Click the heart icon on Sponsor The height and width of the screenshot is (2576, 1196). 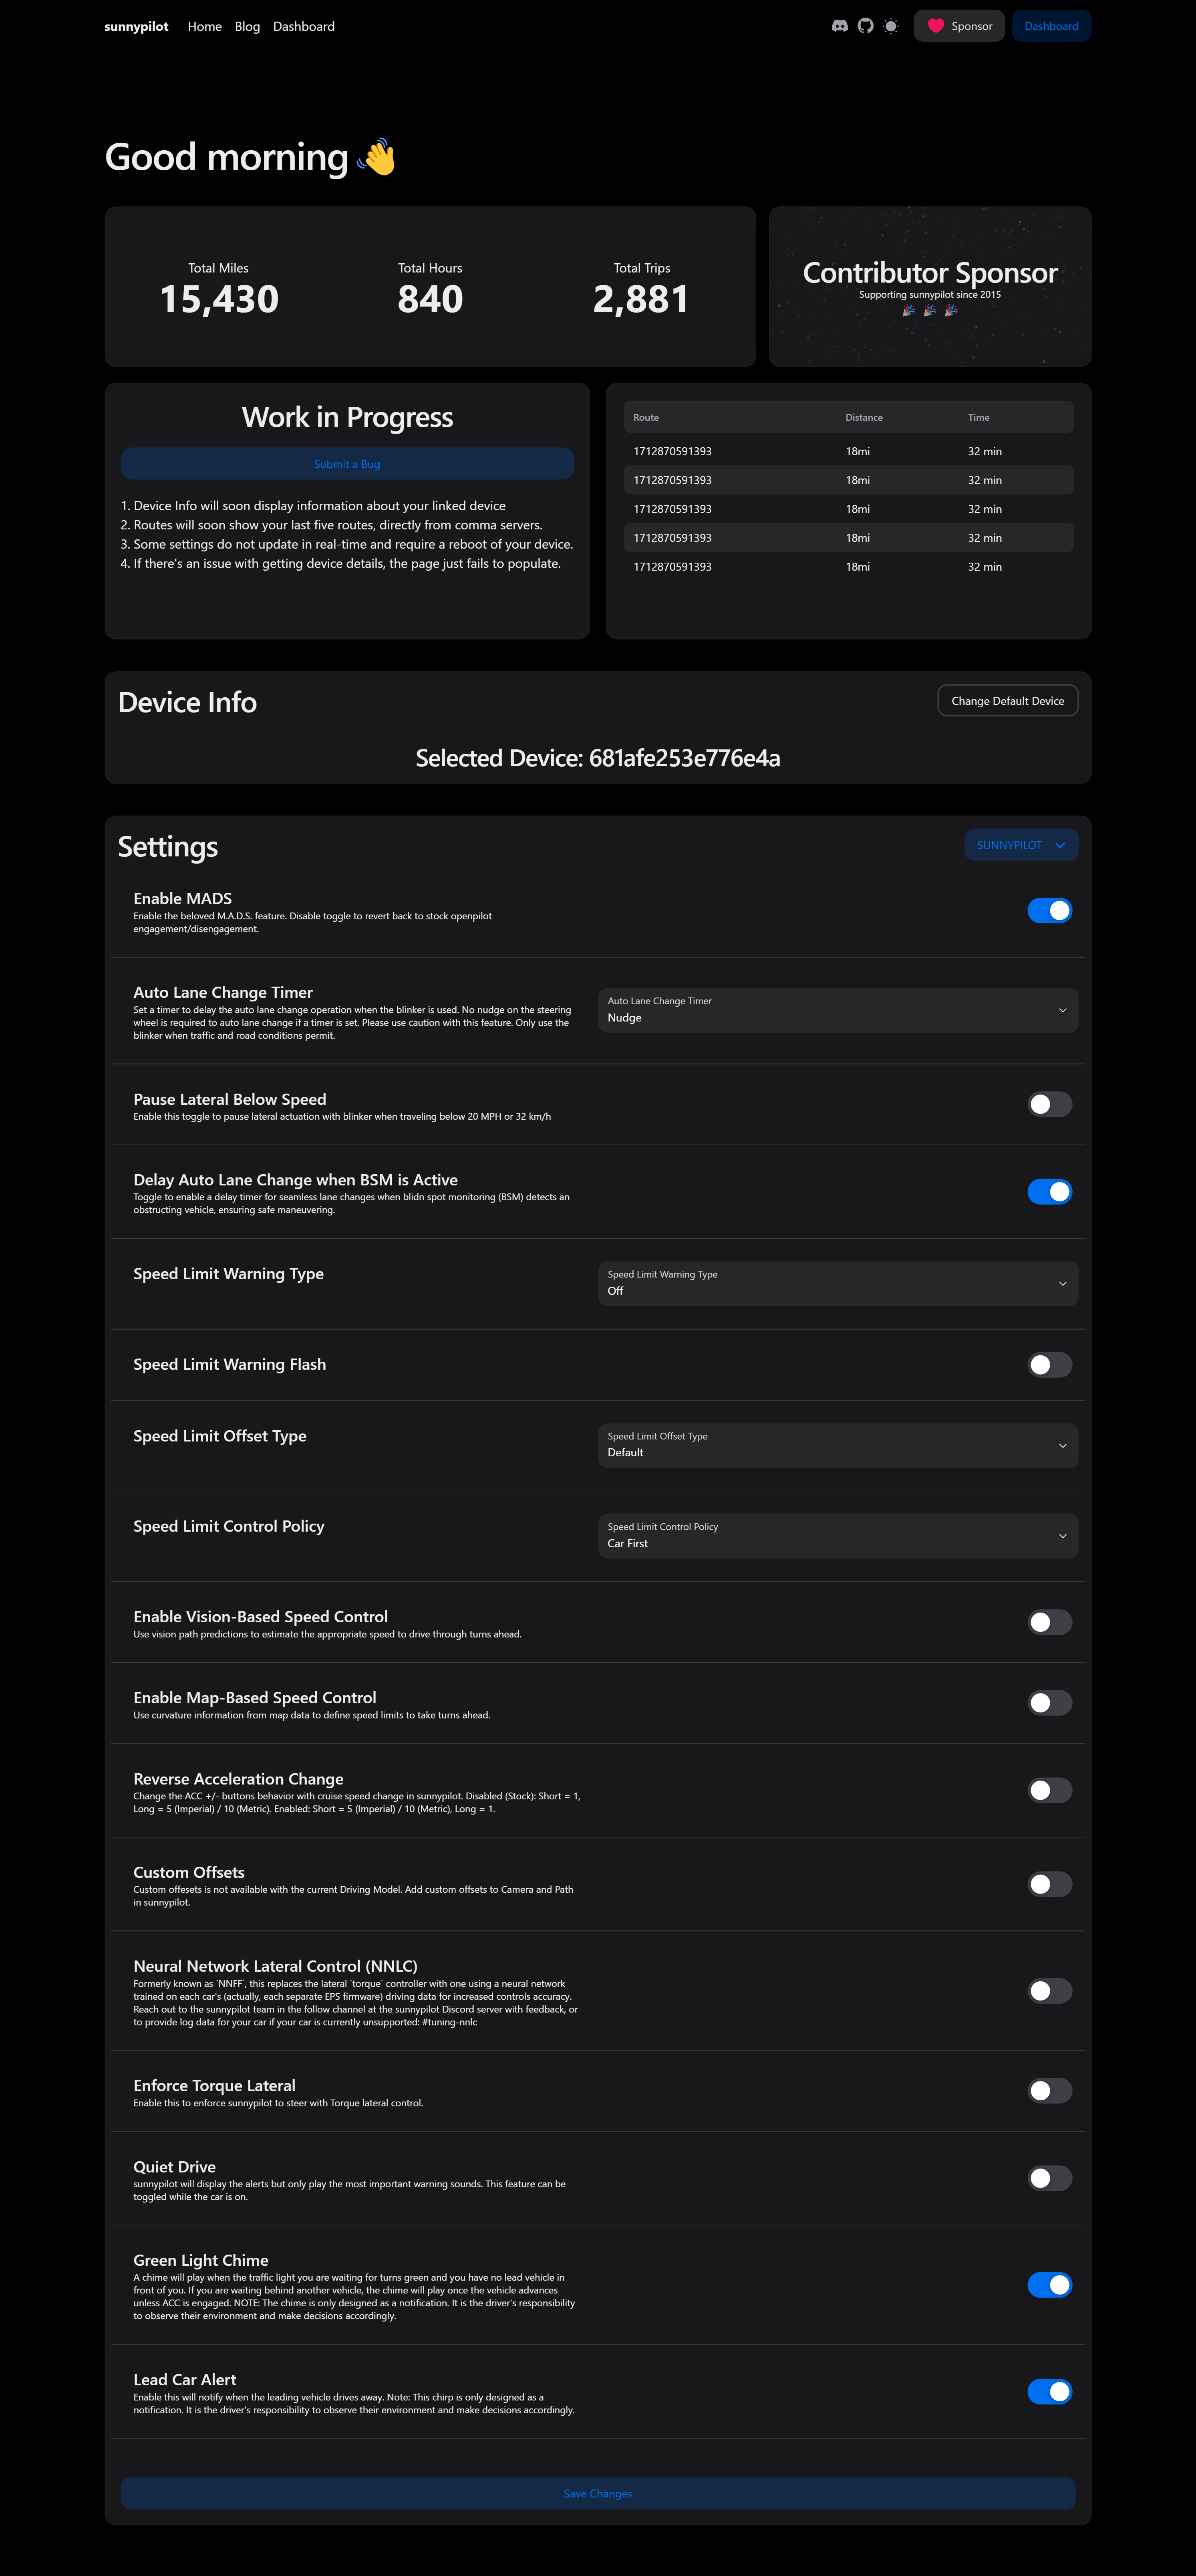pyautogui.click(x=935, y=26)
